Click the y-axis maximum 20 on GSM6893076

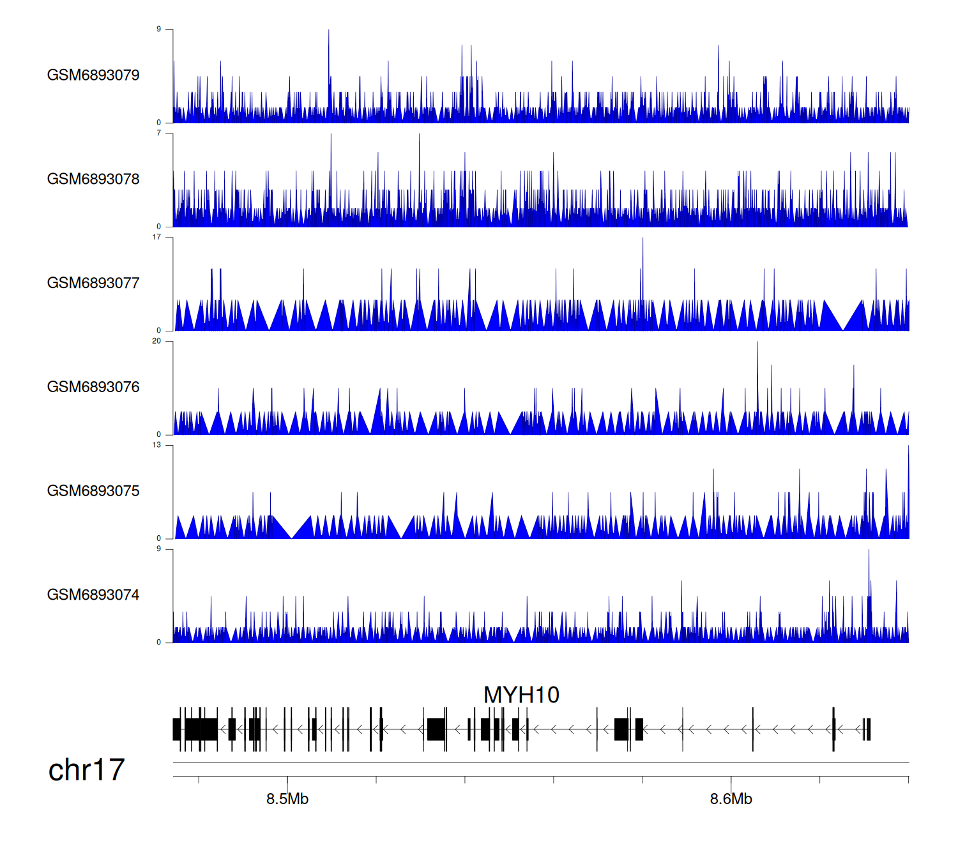[156, 341]
